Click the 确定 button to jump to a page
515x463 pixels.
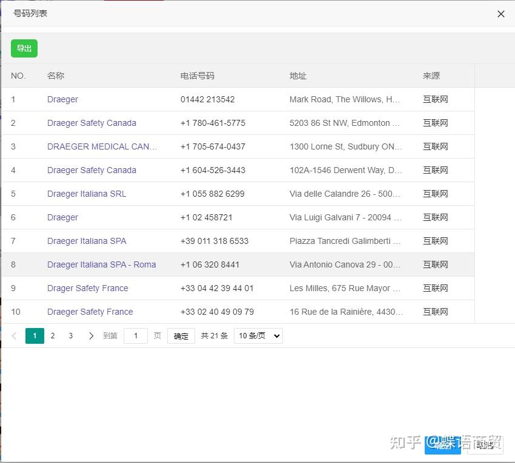[181, 336]
